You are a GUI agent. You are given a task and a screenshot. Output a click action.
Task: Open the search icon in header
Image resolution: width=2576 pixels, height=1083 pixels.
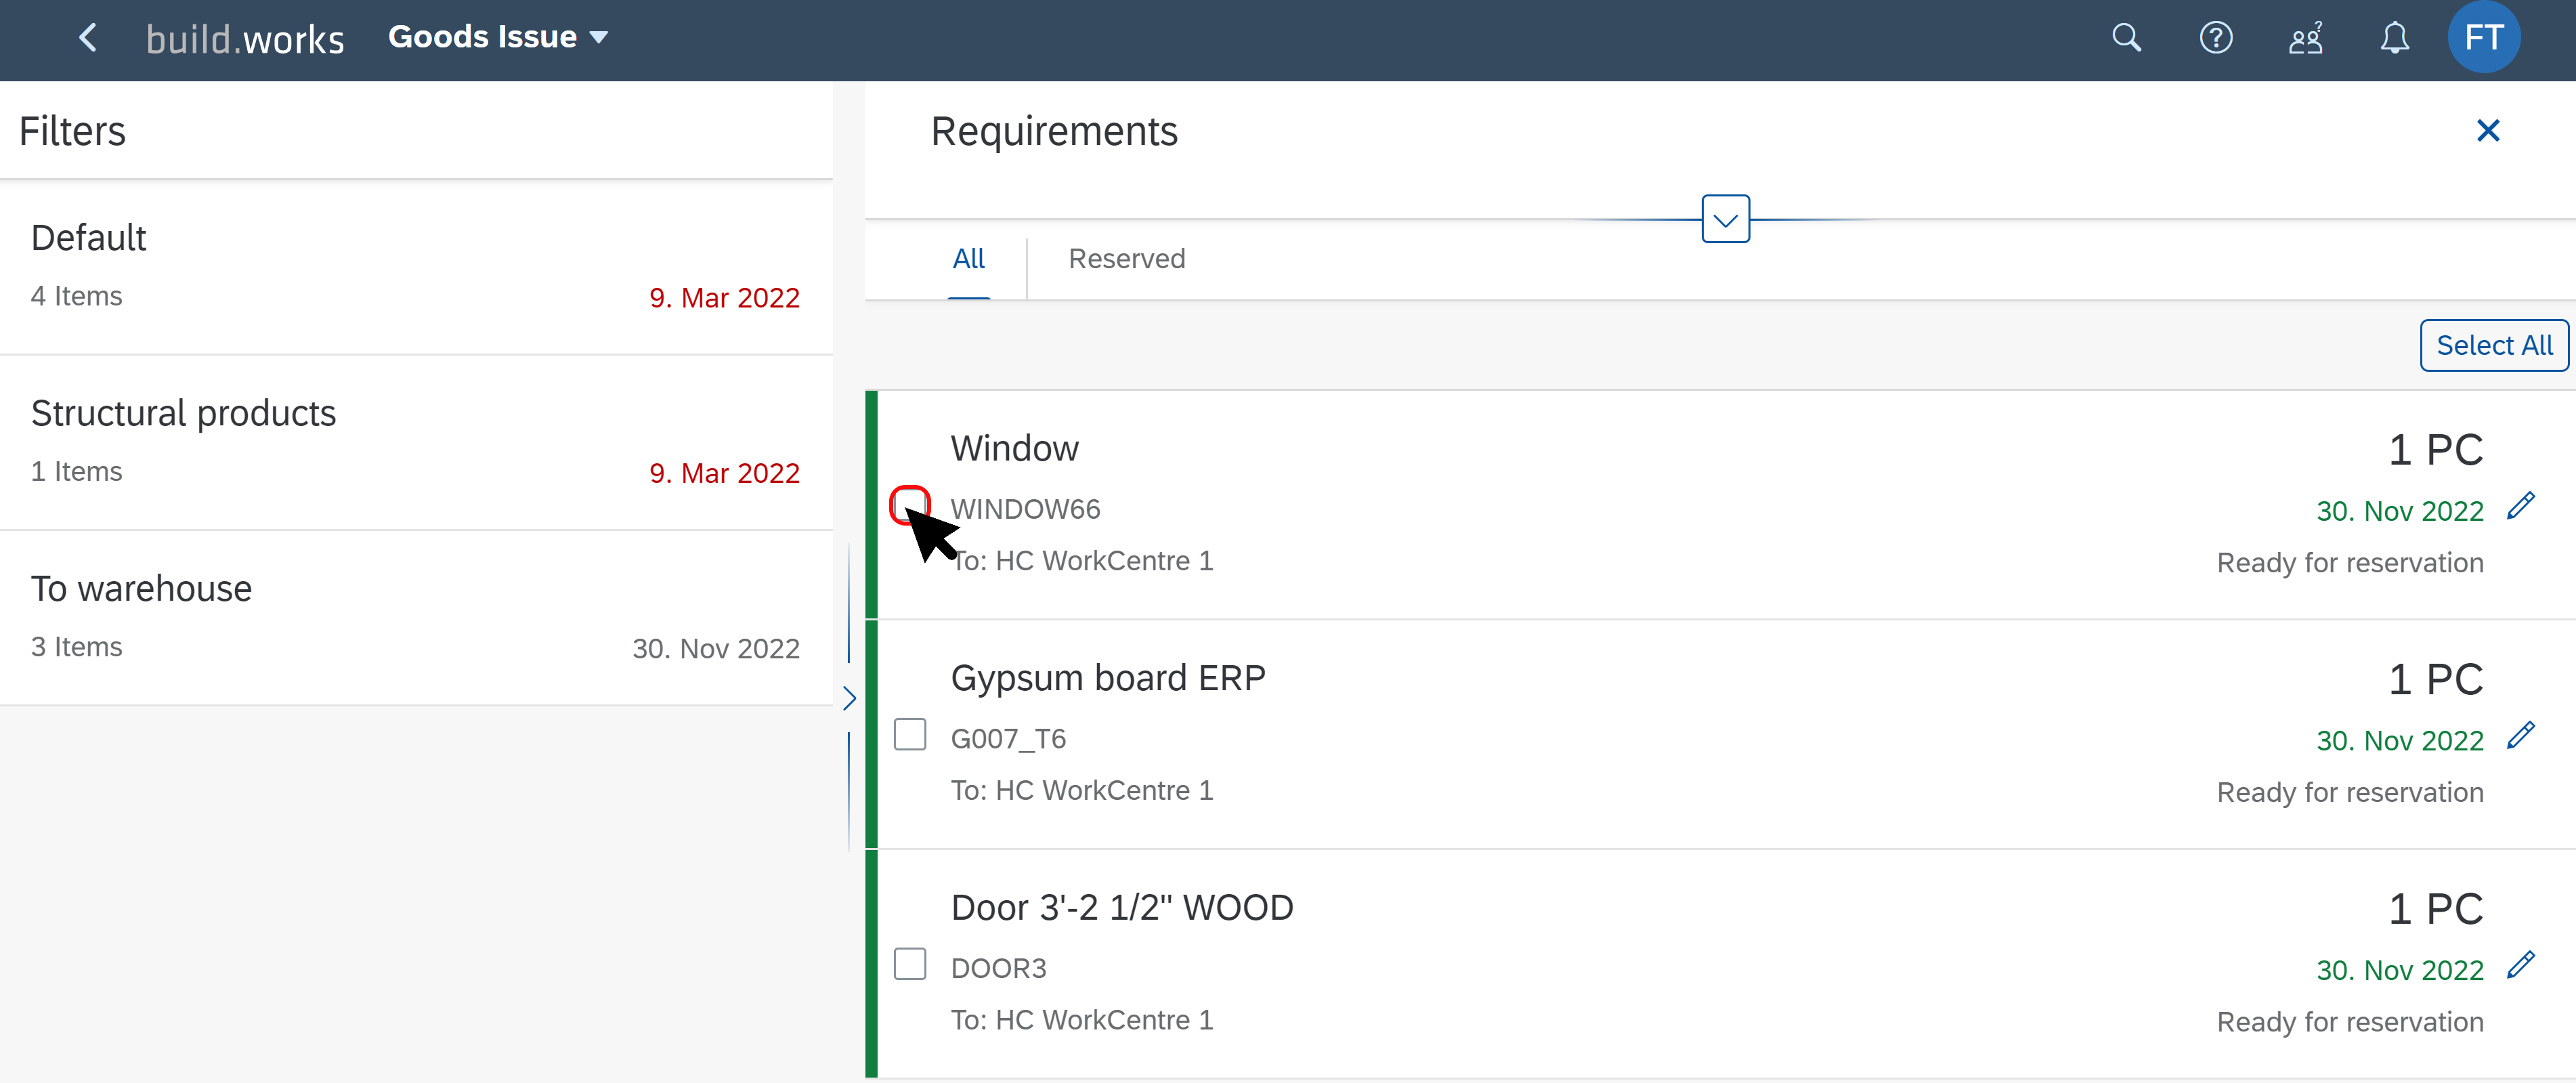[x=2126, y=38]
